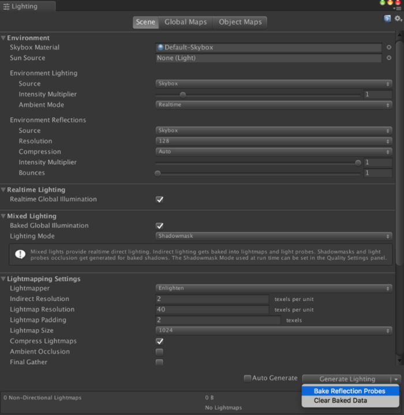This screenshot has height=415, width=404.
Task: Click the Skybox Material object picker circle
Action: [388, 47]
